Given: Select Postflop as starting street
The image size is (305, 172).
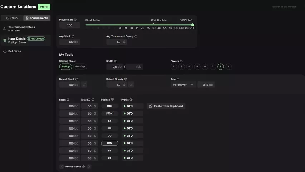Looking at the screenshot, I should 80,67.
